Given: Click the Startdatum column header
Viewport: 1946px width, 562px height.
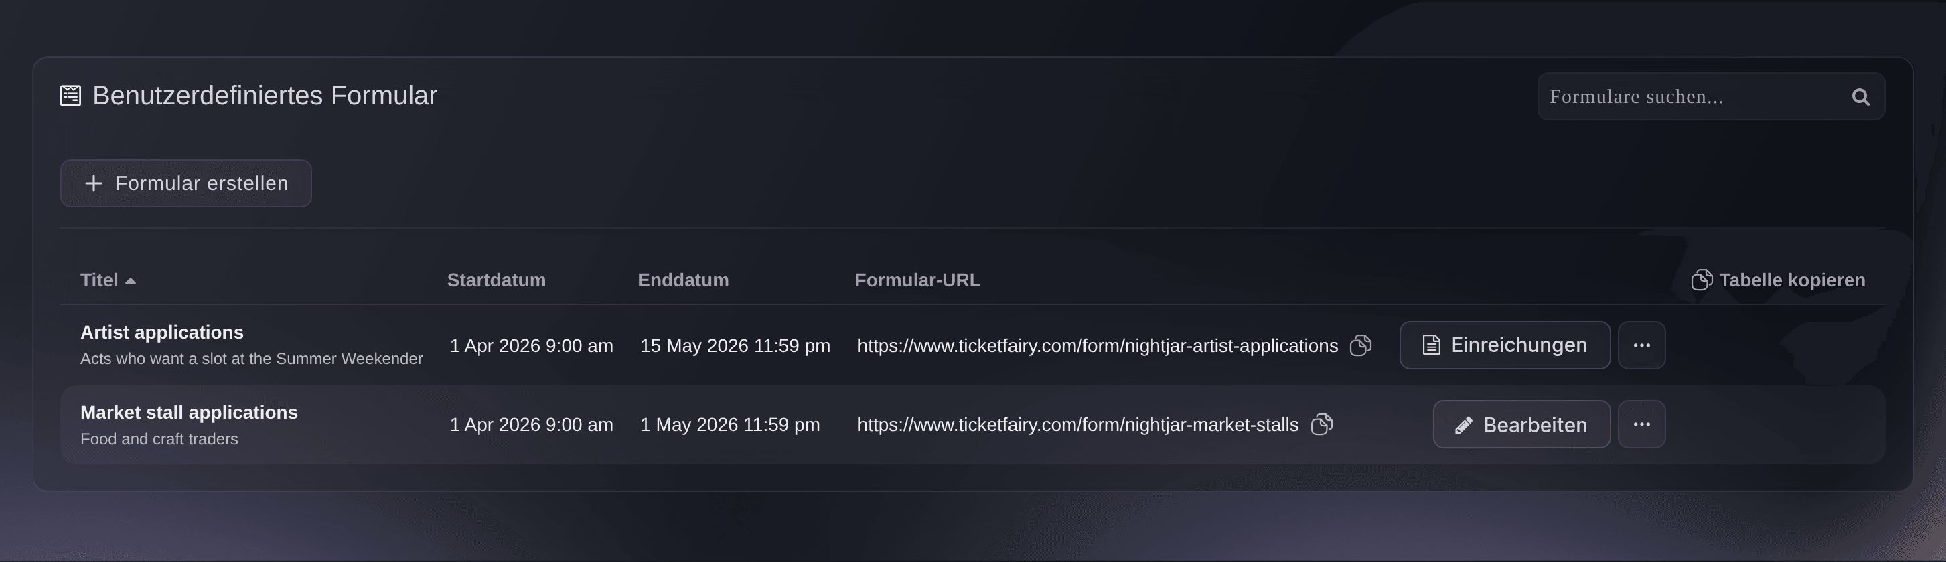Looking at the screenshot, I should (x=496, y=280).
